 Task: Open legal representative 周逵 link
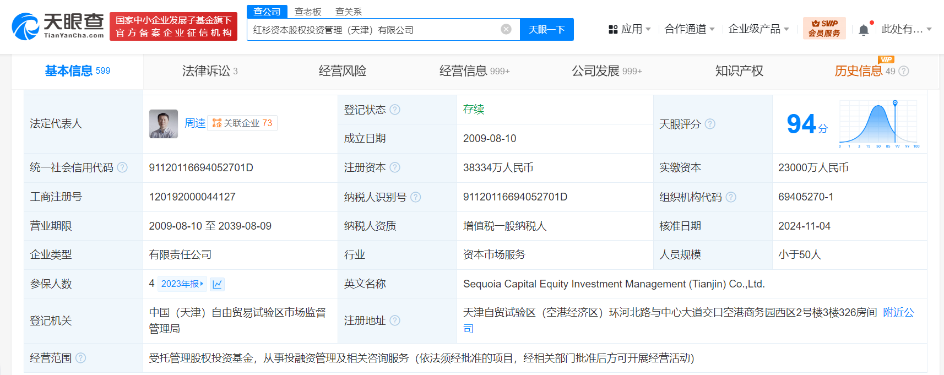[x=194, y=123]
